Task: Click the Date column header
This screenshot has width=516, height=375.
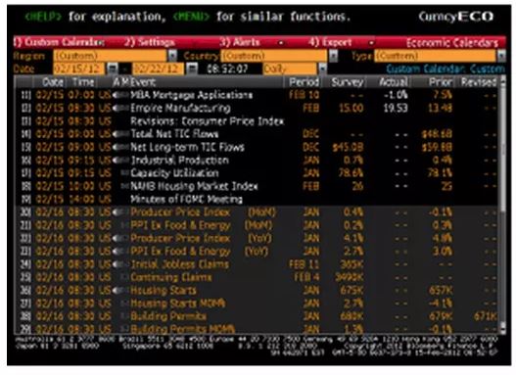Action: 52,82
